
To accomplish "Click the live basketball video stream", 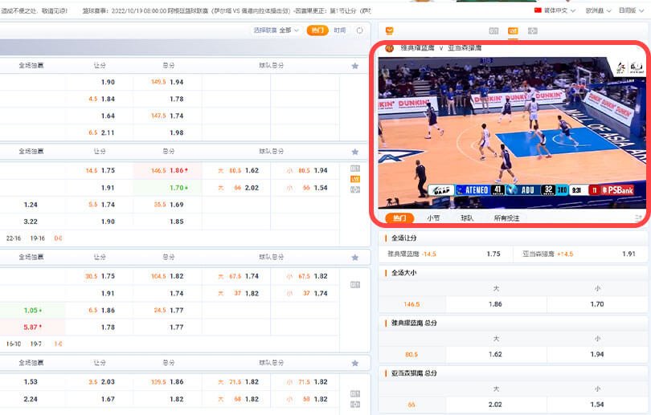I will [x=512, y=132].
